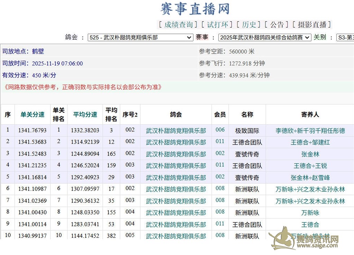Image resolution: width=354 pixels, height=255 pixels.
Task: Open the 关别 stage dropdown
Action: click(x=345, y=37)
